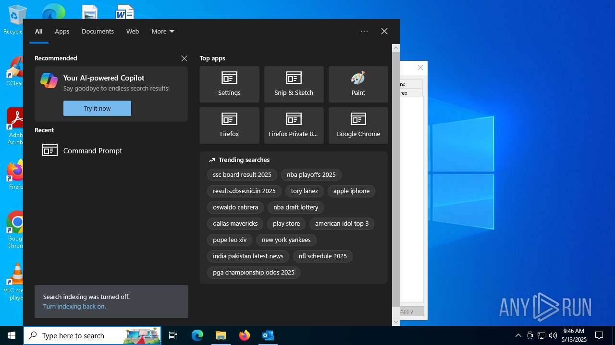The width and height of the screenshot is (615, 345).
Task: Search trending nba playoffs 2025
Action: pyautogui.click(x=311, y=174)
